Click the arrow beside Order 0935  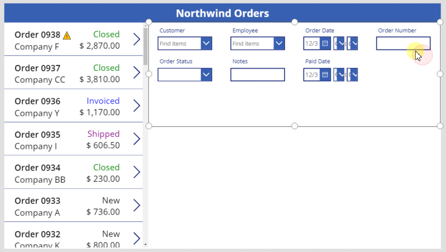click(x=137, y=139)
